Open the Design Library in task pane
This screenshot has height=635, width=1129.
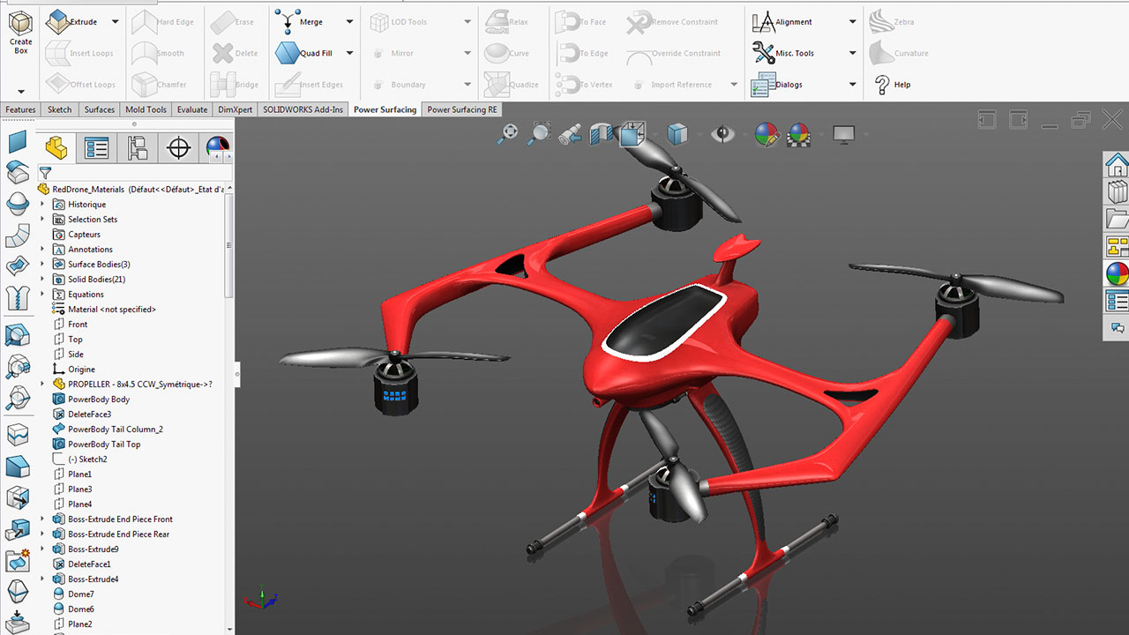[x=1117, y=191]
